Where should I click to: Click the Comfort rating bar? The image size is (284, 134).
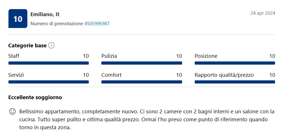pos(142,82)
